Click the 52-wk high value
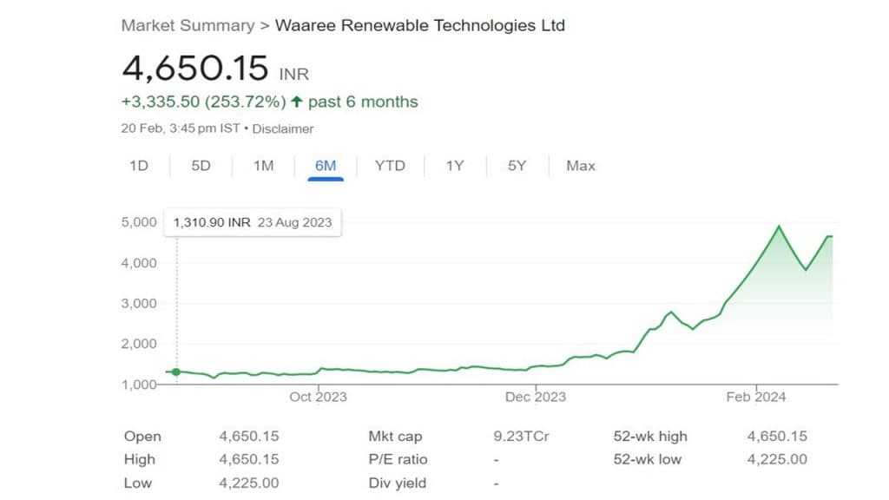This screenshot has width=889, height=500. coord(777,437)
